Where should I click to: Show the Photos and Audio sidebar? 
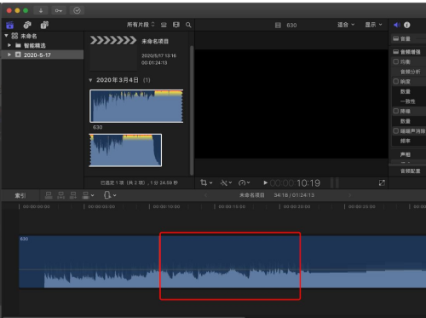(x=27, y=25)
